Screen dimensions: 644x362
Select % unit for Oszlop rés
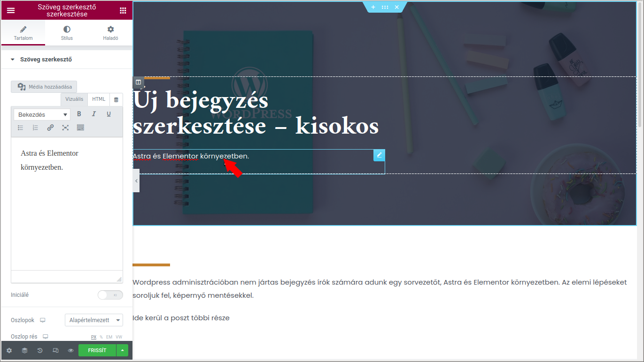pyautogui.click(x=101, y=337)
